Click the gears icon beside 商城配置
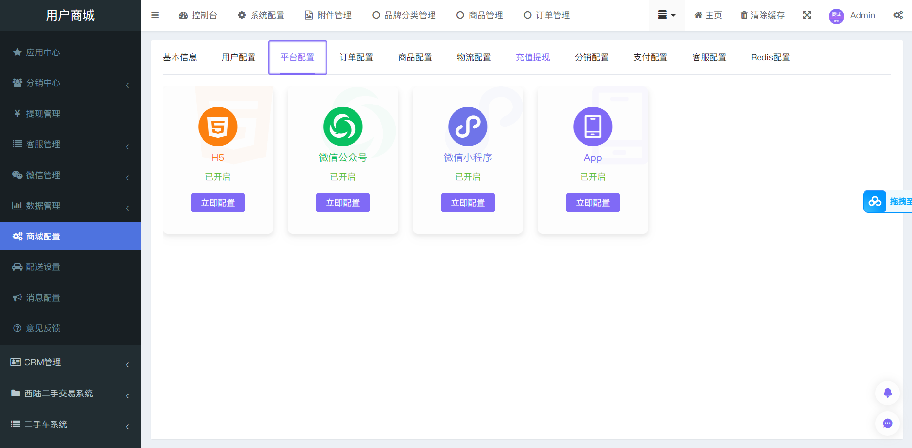Screen dimensions: 912x448 click(x=17, y=236)
